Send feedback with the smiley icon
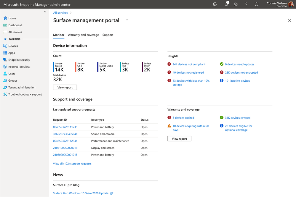This screenshot has width=296, height=197. tap(256, 4)
